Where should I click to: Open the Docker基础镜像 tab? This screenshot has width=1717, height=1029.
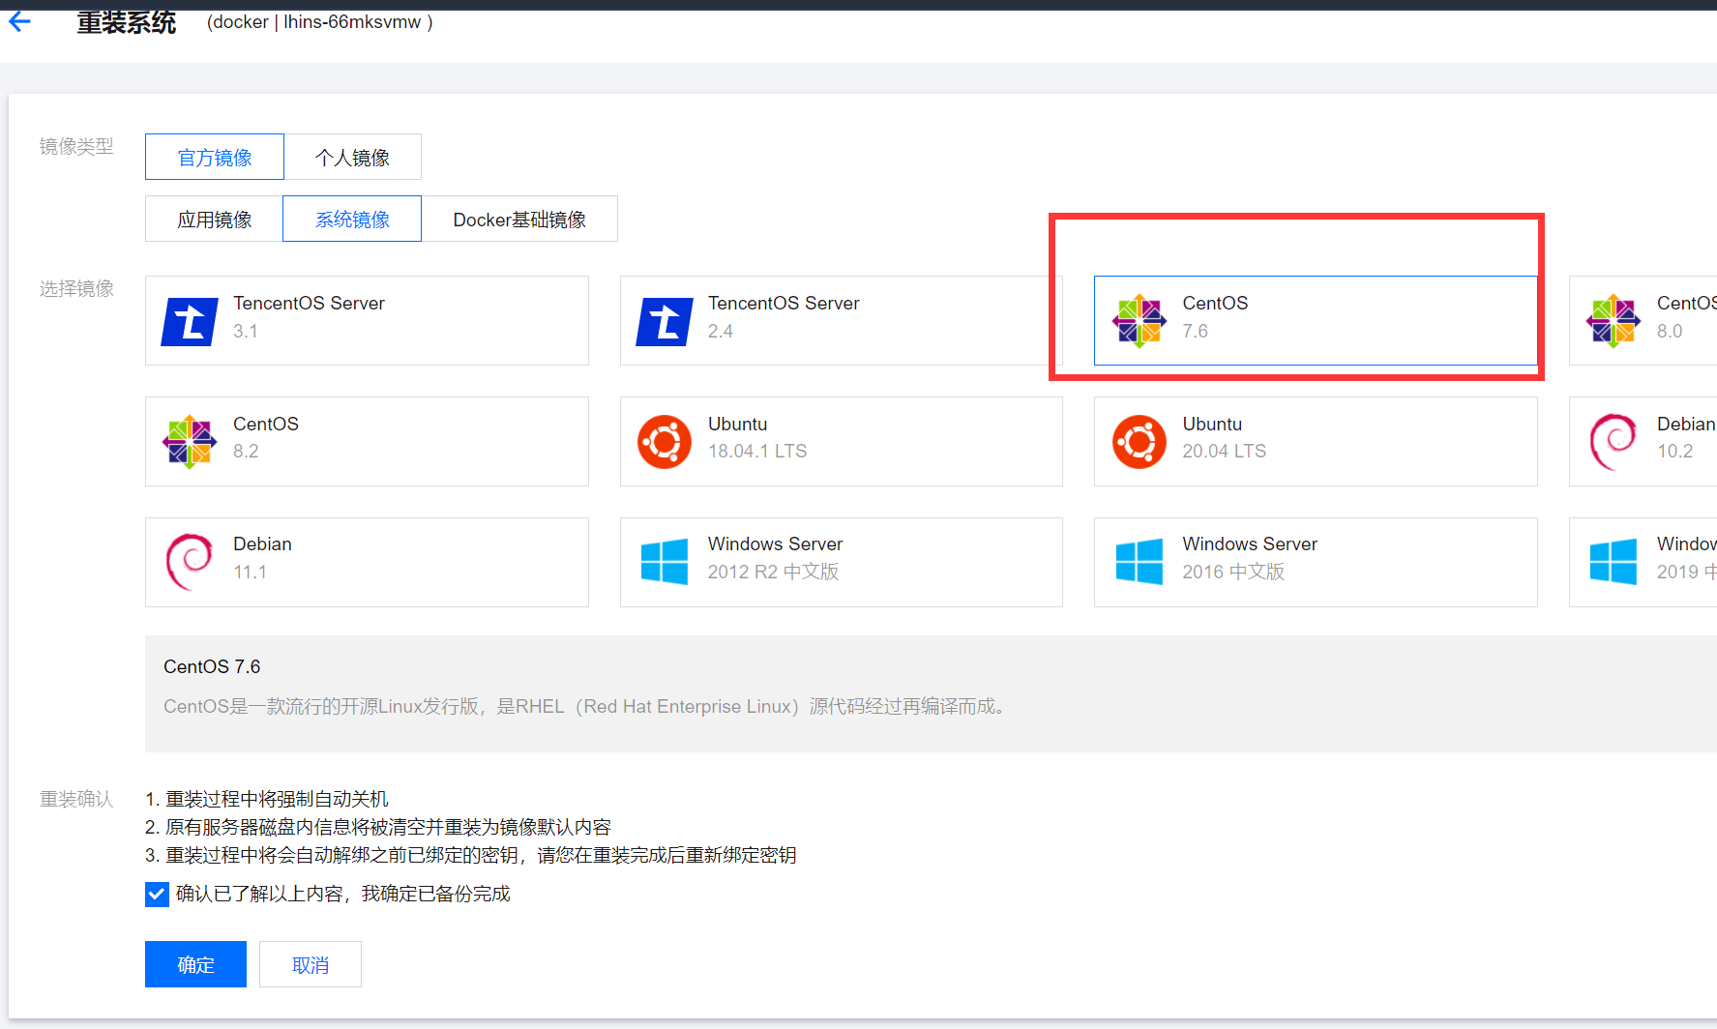pos(519,219)
